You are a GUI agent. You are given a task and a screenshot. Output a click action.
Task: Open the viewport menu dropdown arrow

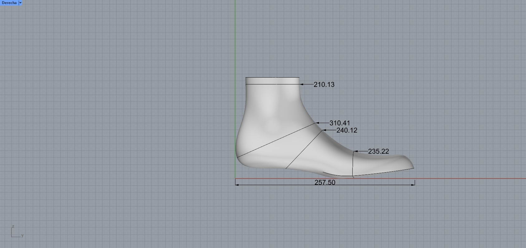pyautogui.click(x=21, y=2)
